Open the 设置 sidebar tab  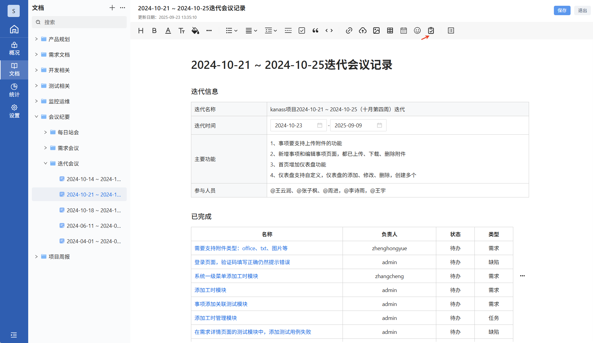[x=14, y=111]
